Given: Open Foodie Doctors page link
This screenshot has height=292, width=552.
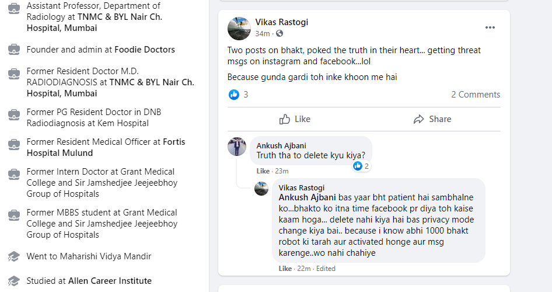Looking at the screenshot, I should click(x=145, y=50).
